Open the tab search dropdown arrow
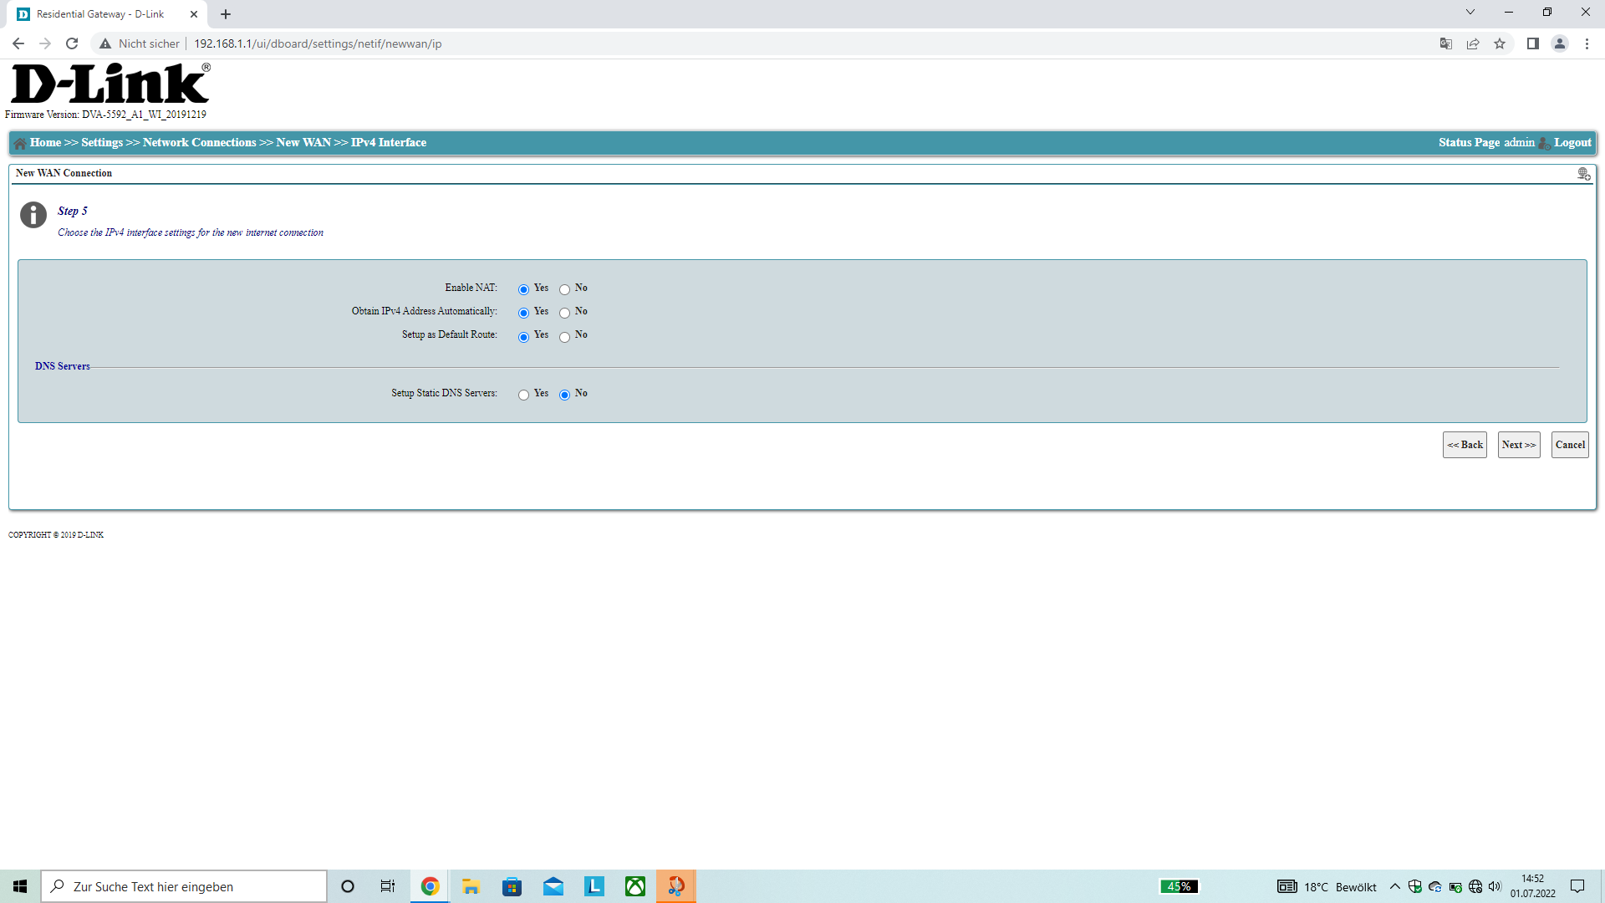This screenshot has height=903, width=1605. pyautogui.click(x=1470, y=13)
